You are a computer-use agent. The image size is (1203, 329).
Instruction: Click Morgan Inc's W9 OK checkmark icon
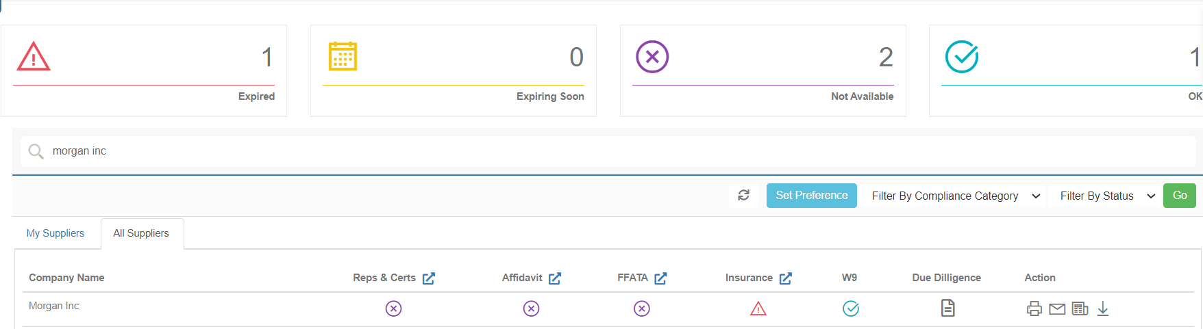pos(851,309)
